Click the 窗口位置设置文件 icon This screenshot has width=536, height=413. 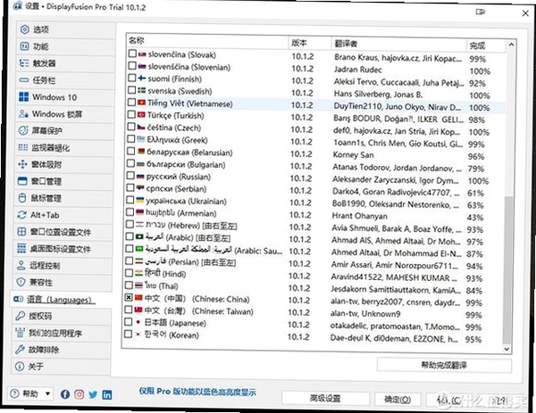[21, 232]
